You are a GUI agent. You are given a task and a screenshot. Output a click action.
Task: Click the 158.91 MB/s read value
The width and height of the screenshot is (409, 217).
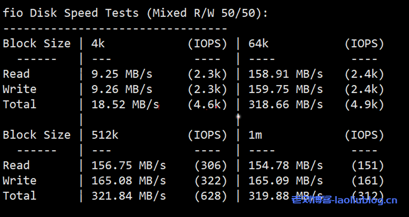coord(286,74)
